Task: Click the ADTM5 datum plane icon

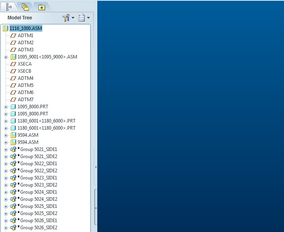Action: coord(13,85)
